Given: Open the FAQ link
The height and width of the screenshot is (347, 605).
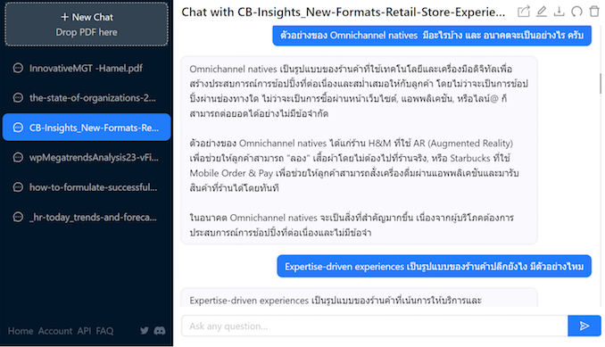Looking at the screenshot, I should click(104, 331).
